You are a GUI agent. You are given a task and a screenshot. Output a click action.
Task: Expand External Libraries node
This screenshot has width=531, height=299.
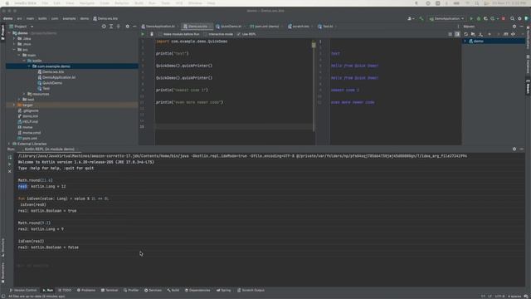[9, 144]
